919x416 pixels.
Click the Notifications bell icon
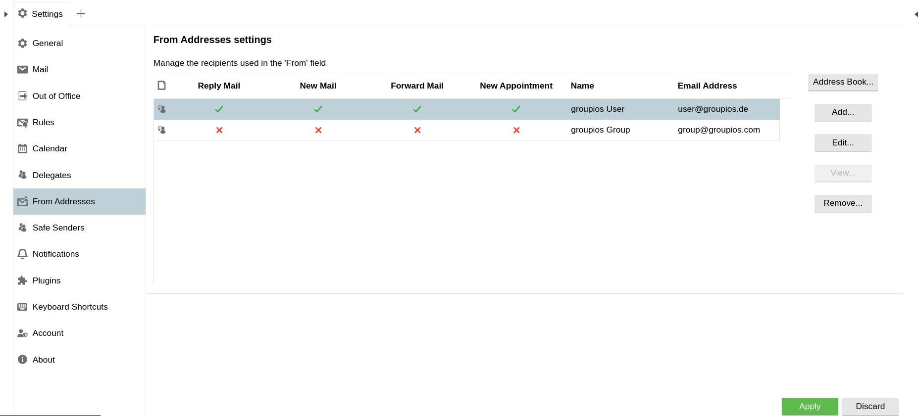pyautogui.click(x=22, y=254)
